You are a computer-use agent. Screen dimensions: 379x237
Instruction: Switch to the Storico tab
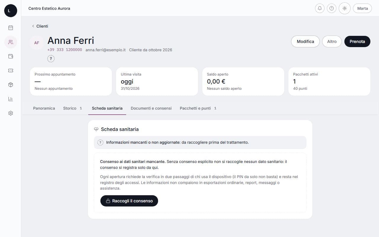pos(73,108)
